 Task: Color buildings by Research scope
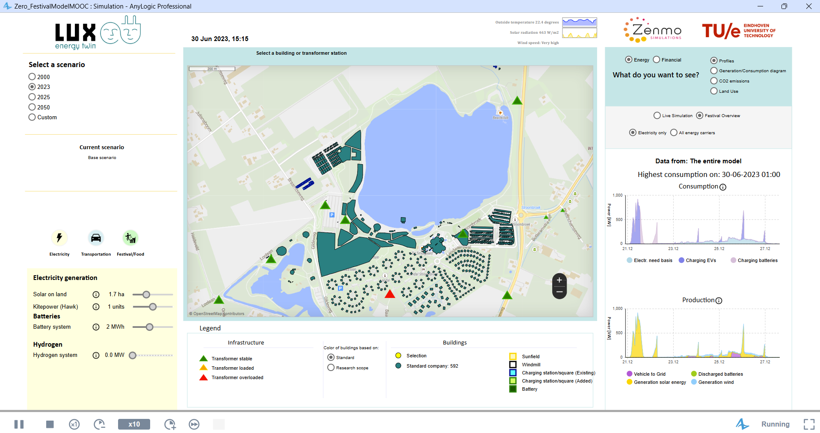[x=331, y=368]
